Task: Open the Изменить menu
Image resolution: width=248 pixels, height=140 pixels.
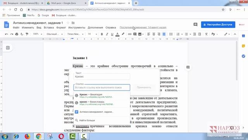Action: click(x=28, y=28)
